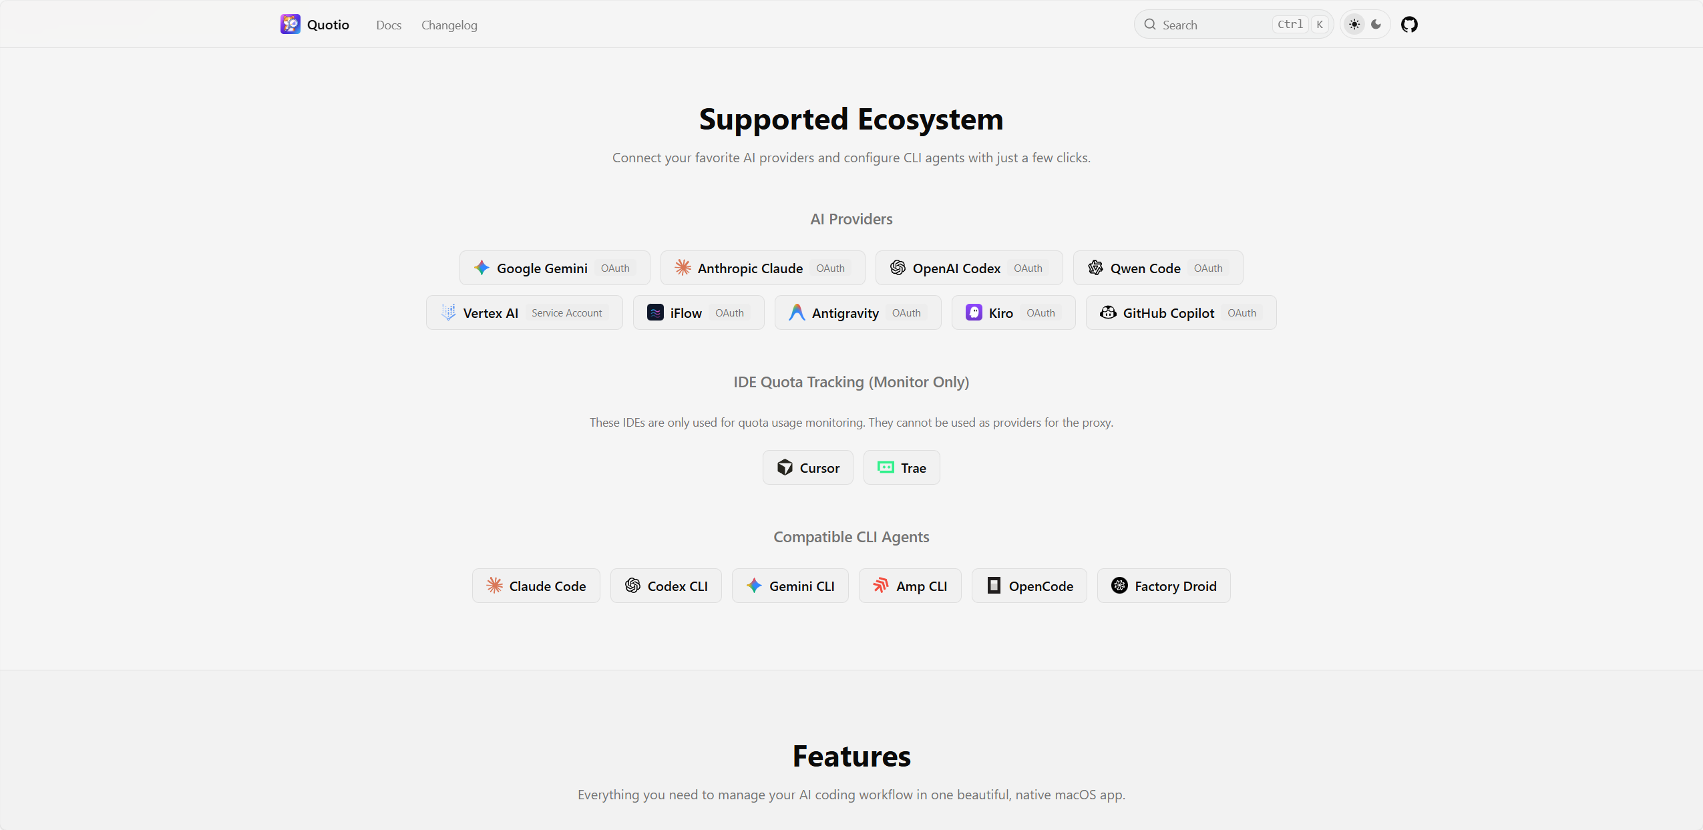This screenshot has width=1703, height=830.
Task: Click the Anthropic Claude starburst icon
Action: (683, 268)
